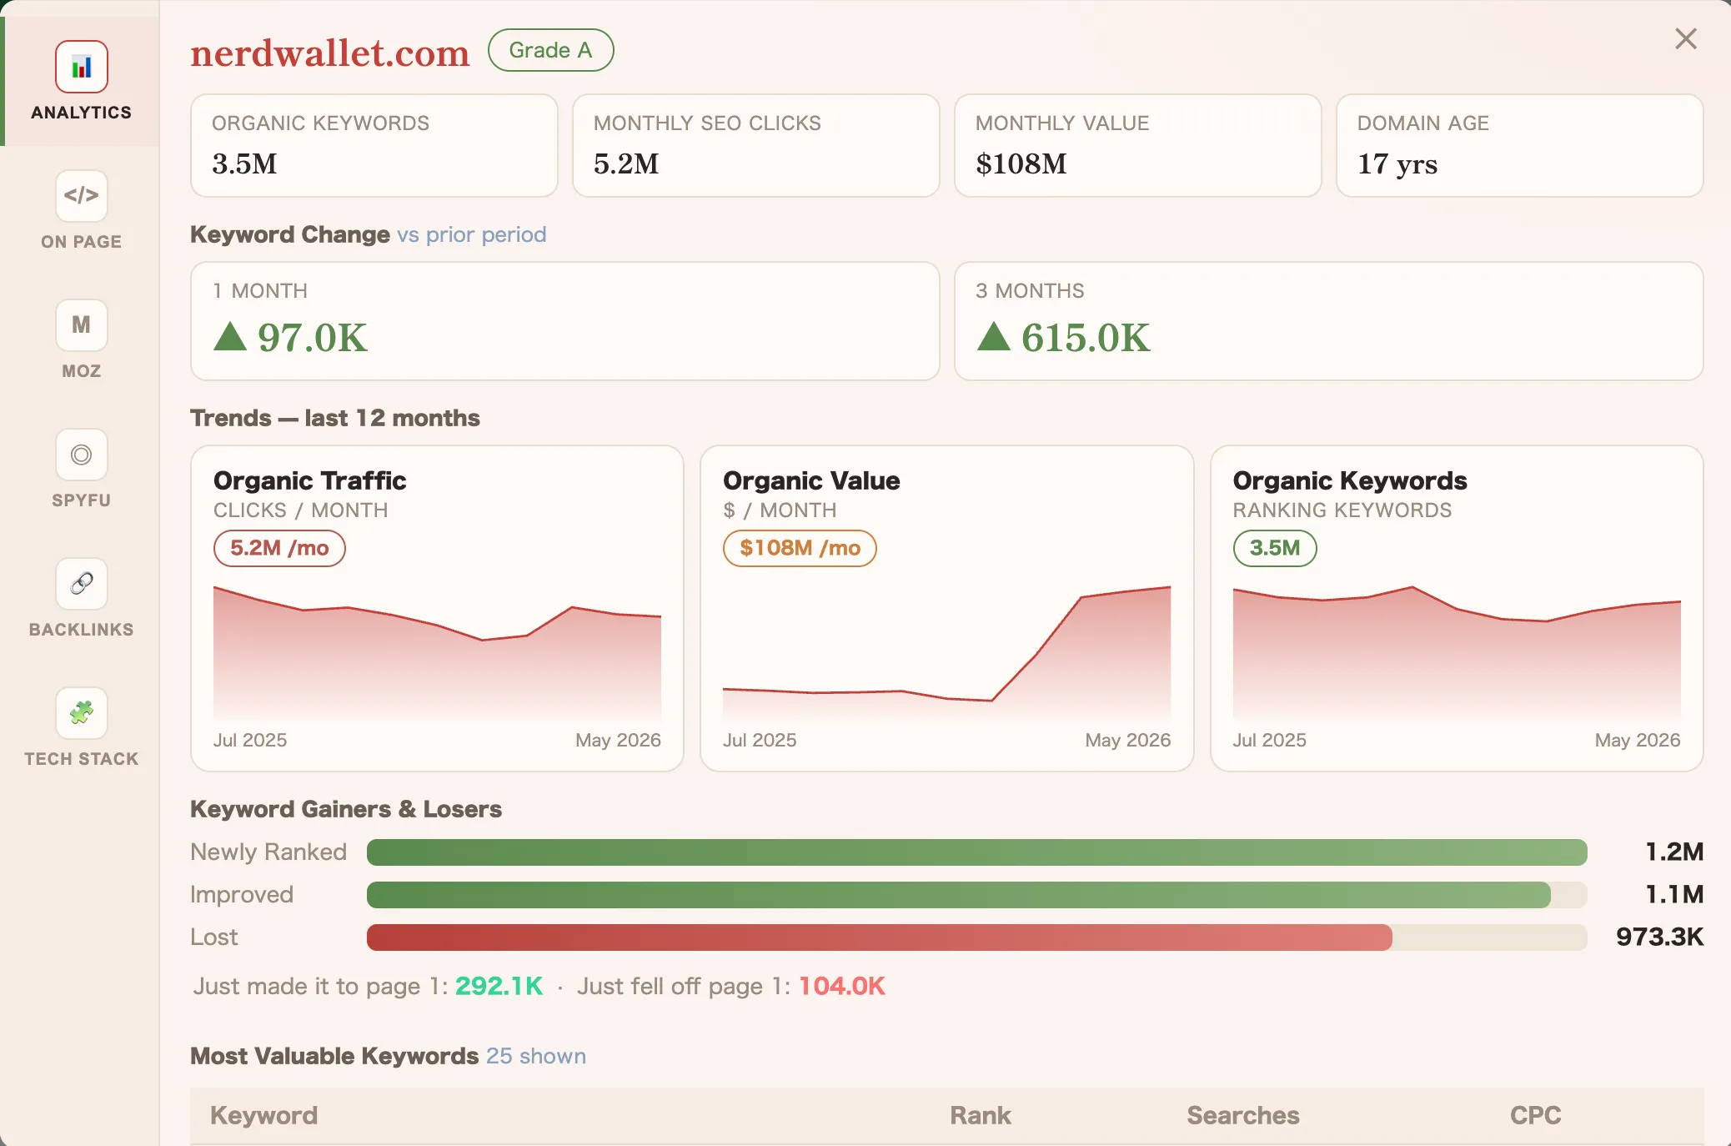This screenshot has height=1146, width=1731.
Task: Click the Newly Ranked 1.2M value
Action: point(1674,852)
